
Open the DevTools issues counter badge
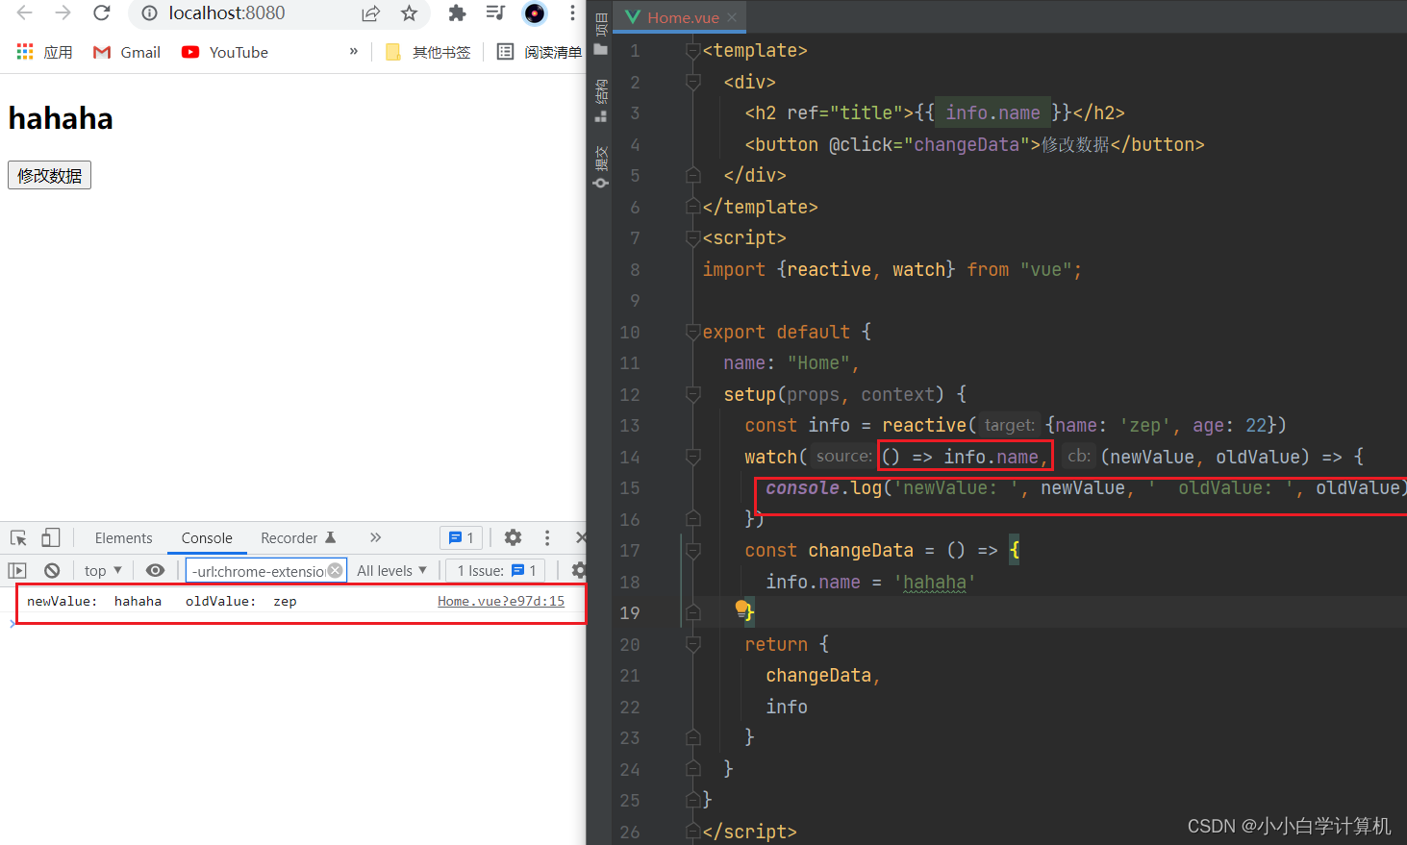462,538
